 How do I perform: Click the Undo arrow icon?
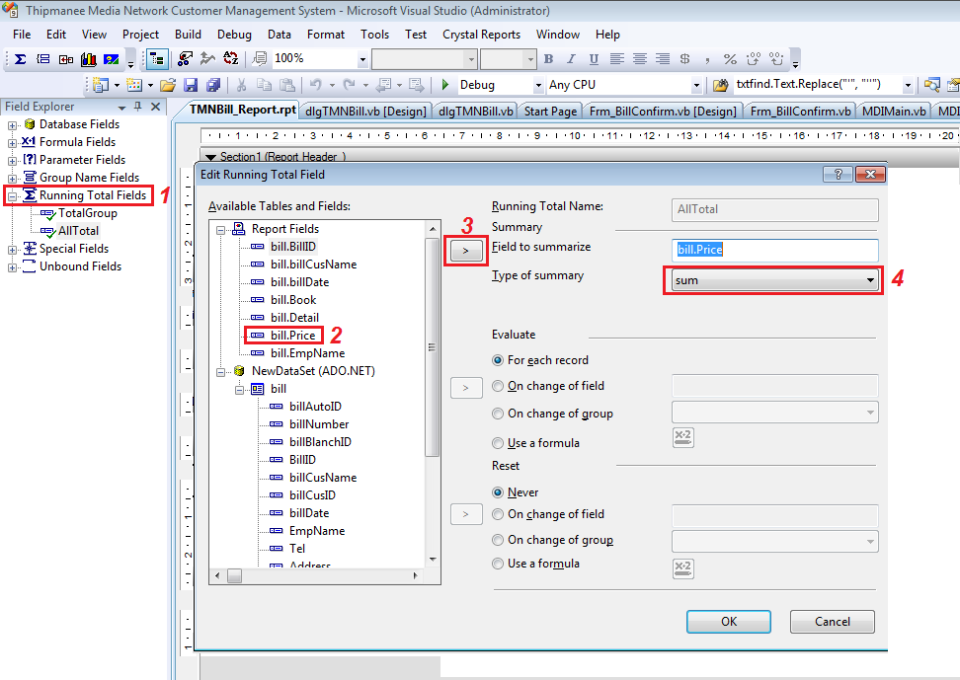click(x=316, y=85)
